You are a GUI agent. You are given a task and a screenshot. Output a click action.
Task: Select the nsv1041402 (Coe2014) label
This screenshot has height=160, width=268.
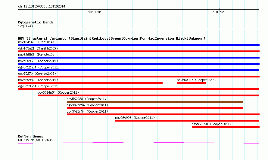click(x=36, y=42)
